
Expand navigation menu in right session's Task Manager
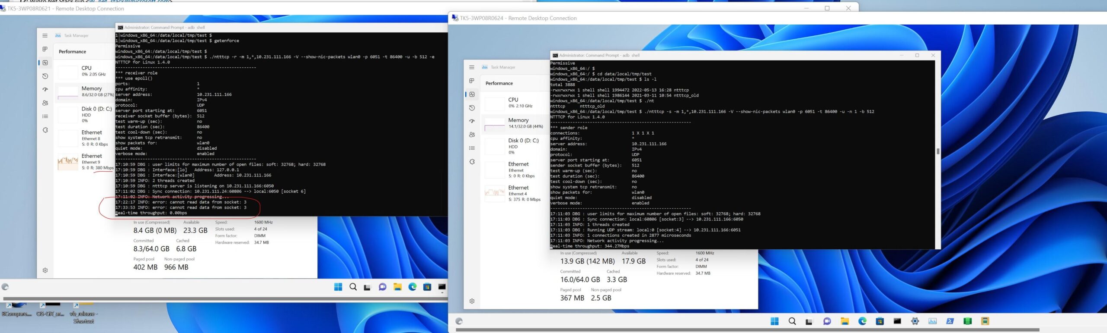click(472, 67)
